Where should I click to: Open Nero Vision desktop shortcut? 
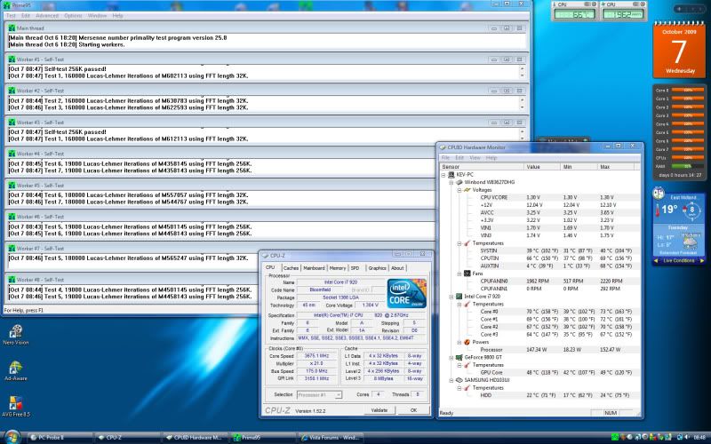pyautogui.click(x=16, y=335)
